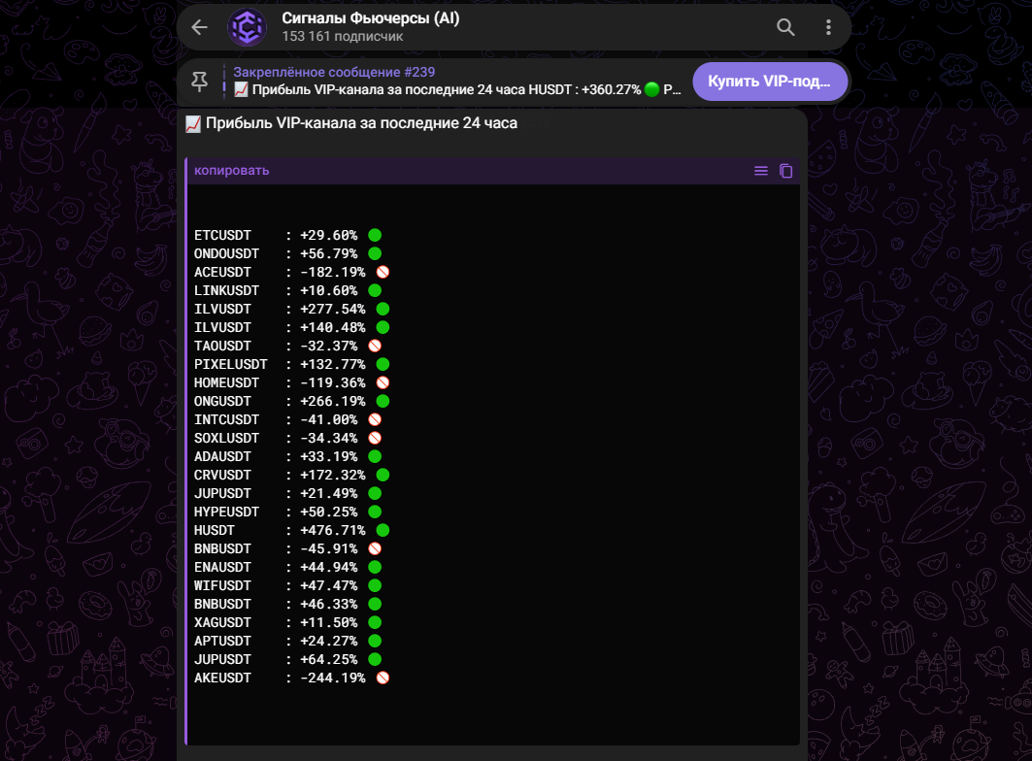This screenshot has width=1032, height=761.
Task: Select the ONGUSDT +266.19% row
Action: point(291,401)
